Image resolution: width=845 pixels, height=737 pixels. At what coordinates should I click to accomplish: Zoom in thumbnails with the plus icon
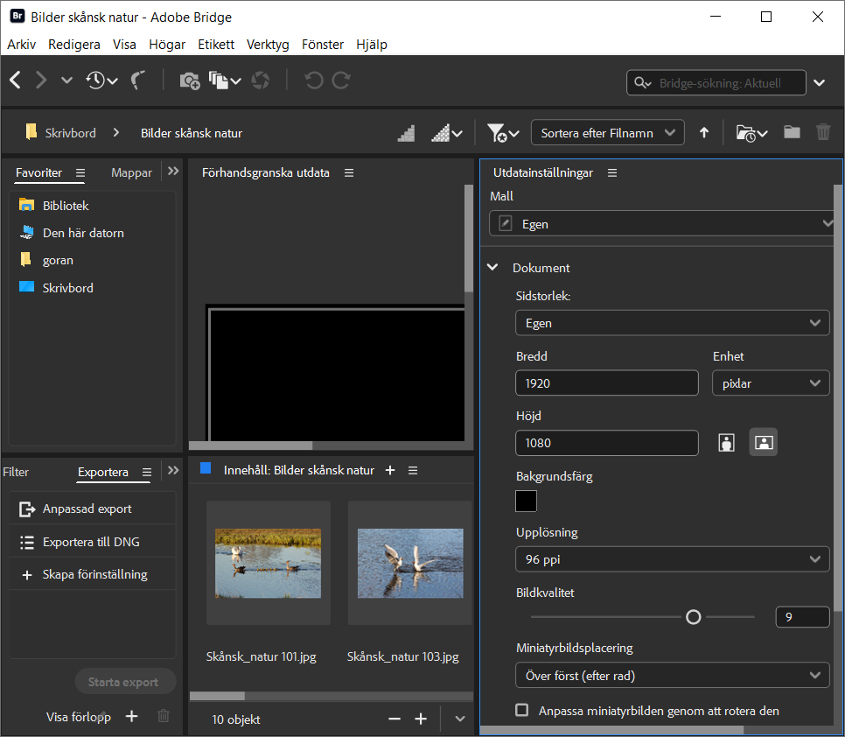click(421, 719)
